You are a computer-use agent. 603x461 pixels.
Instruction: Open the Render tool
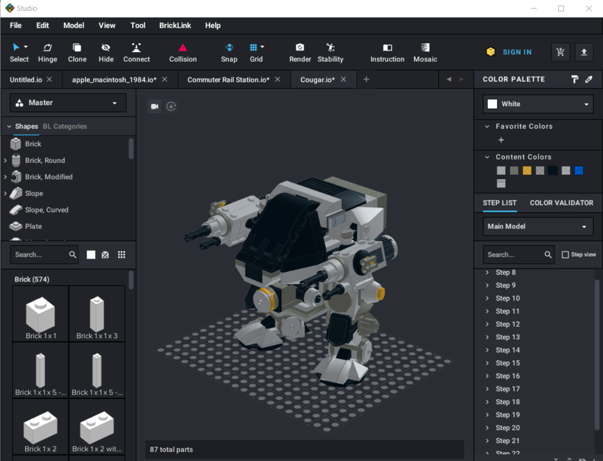(x=300, y=52)
